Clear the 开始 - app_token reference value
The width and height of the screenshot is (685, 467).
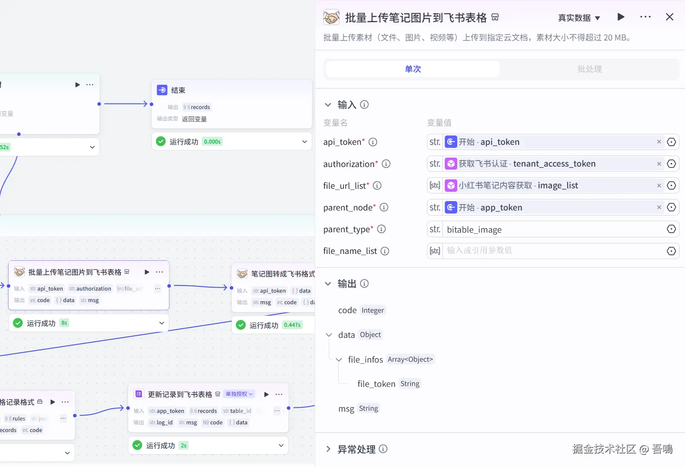point(659,208)
